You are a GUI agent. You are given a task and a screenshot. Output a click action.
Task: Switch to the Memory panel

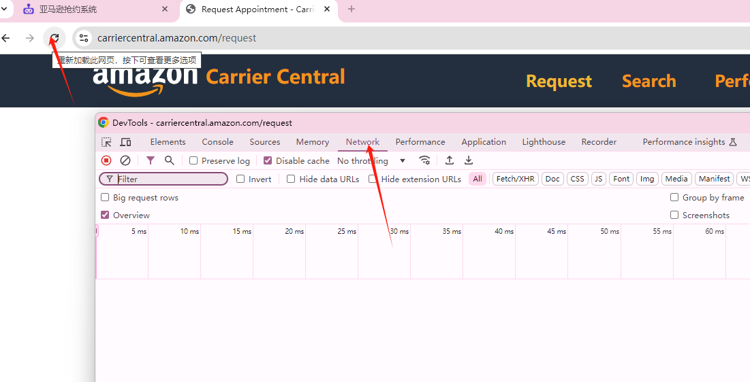(313, 142)
